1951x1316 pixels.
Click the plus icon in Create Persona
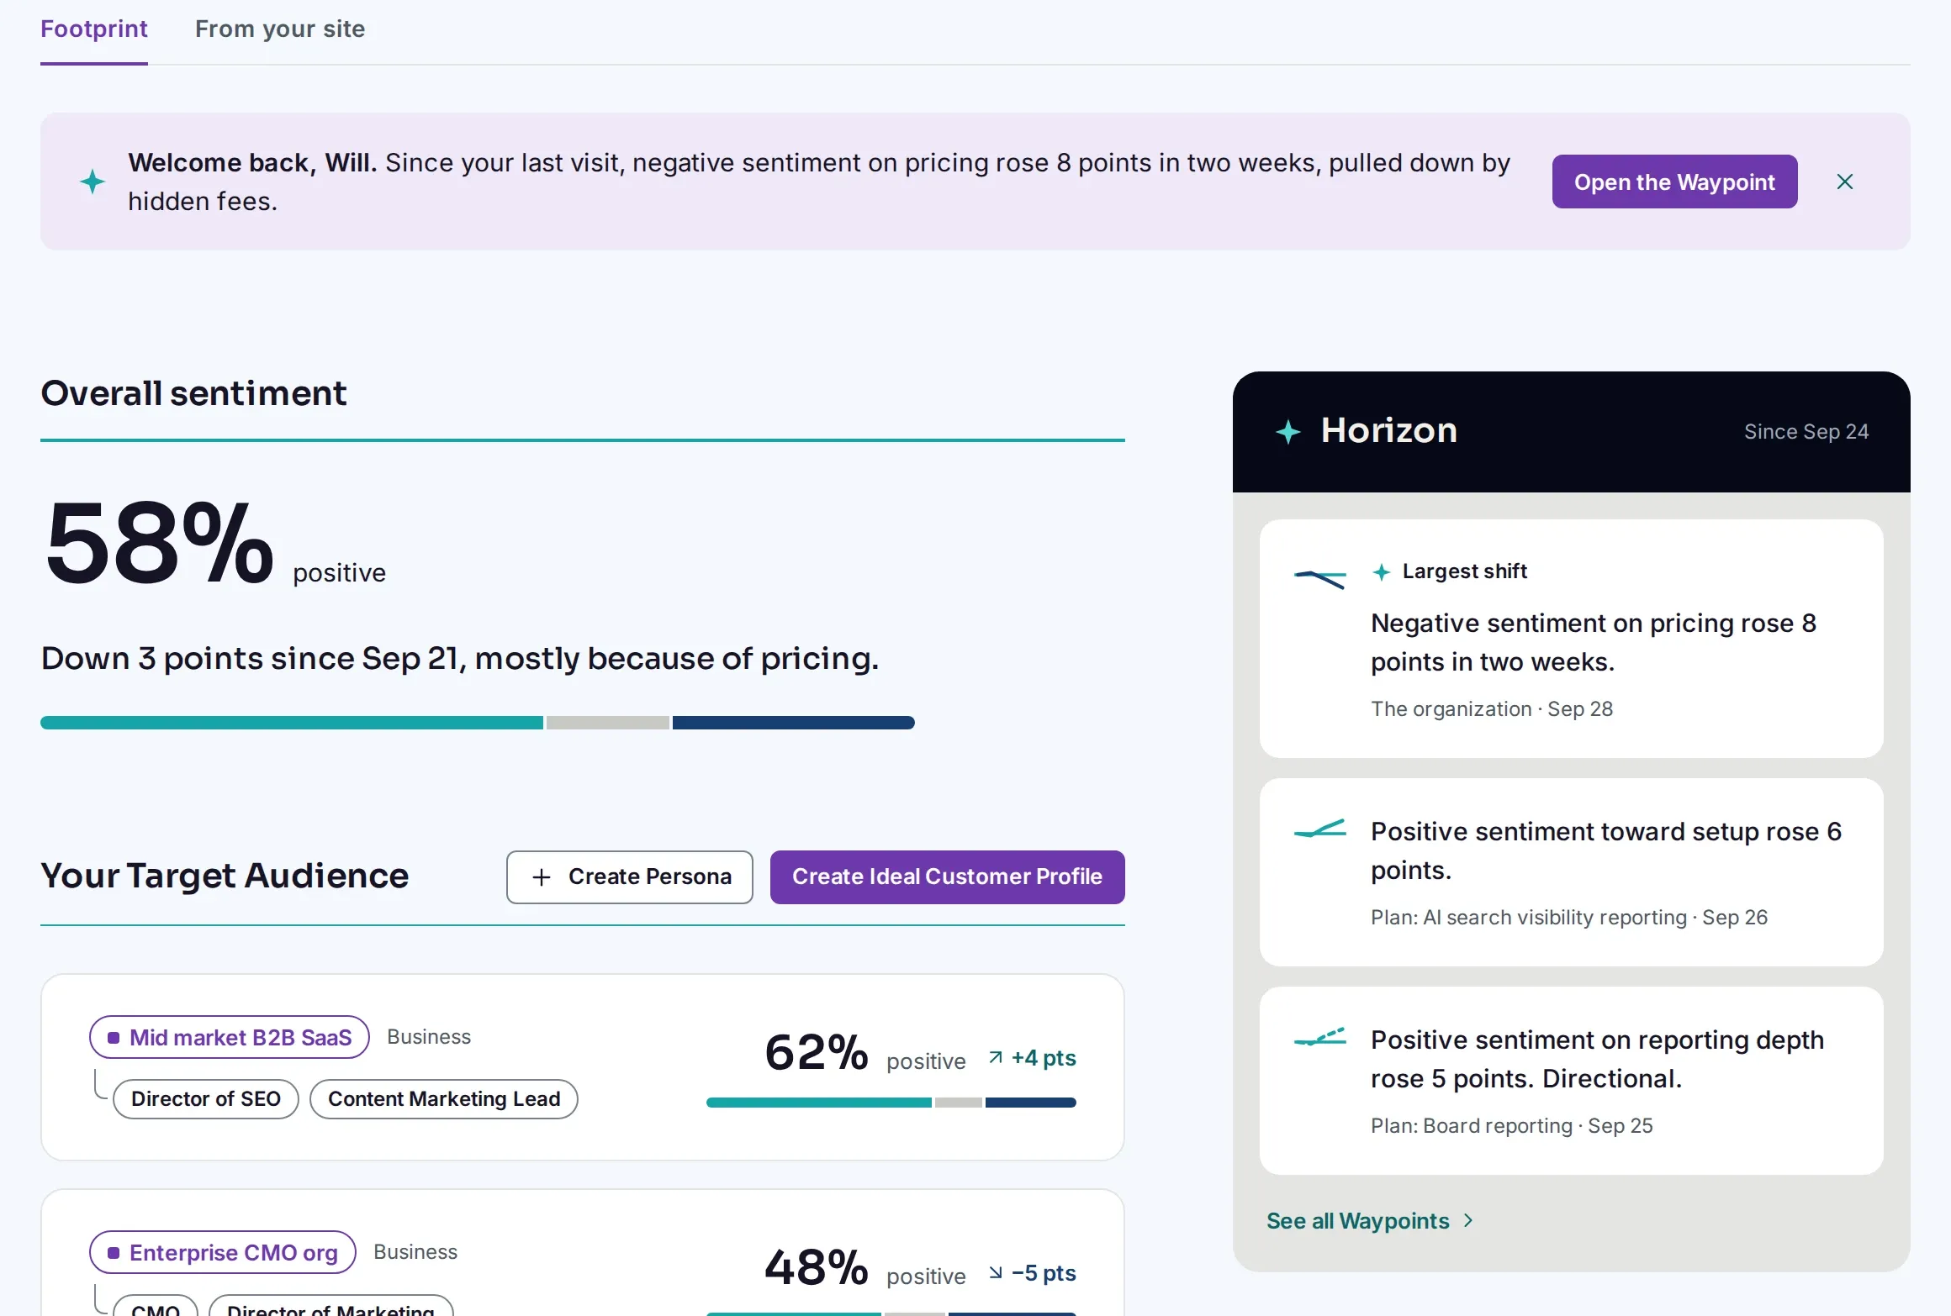542,877
